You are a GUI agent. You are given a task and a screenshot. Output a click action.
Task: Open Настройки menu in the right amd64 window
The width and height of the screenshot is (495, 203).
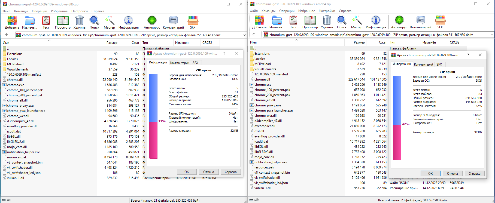click(327, 11)
